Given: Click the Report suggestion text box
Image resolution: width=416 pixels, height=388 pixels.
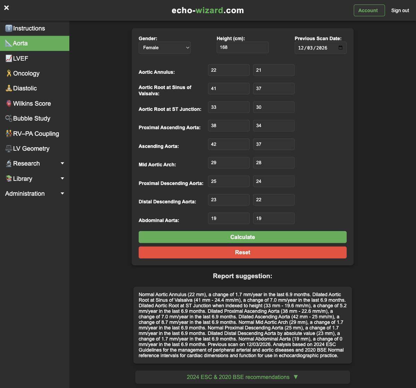Looking at the screenshot, I should (243, 325).
